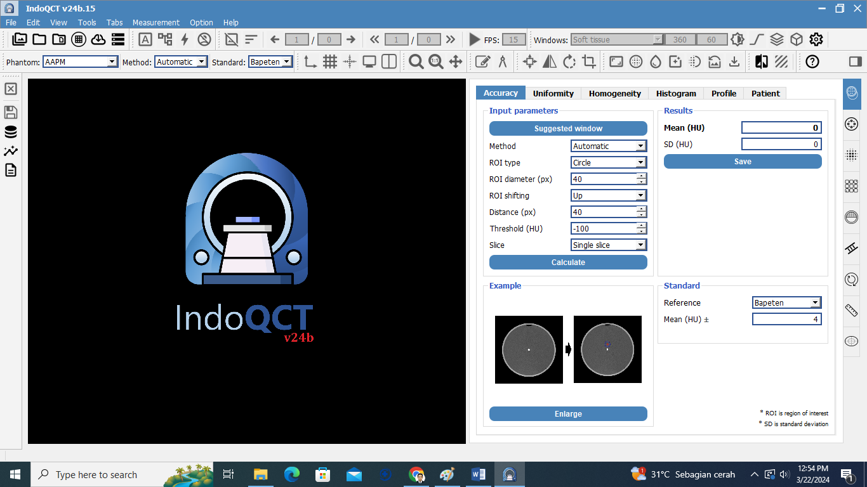Screen dimensions: 867x487
Task: Click the save disk icon in left sidebar
Action: click(11, 112)
